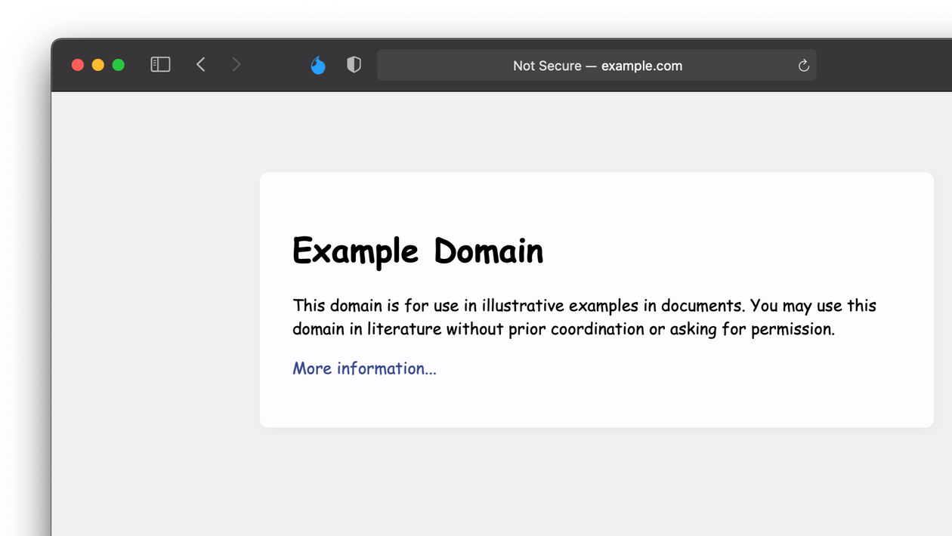The height and width of the screenshot is (536, 952).
Task: Go back to the previous page
Action: tap(201, 65)
